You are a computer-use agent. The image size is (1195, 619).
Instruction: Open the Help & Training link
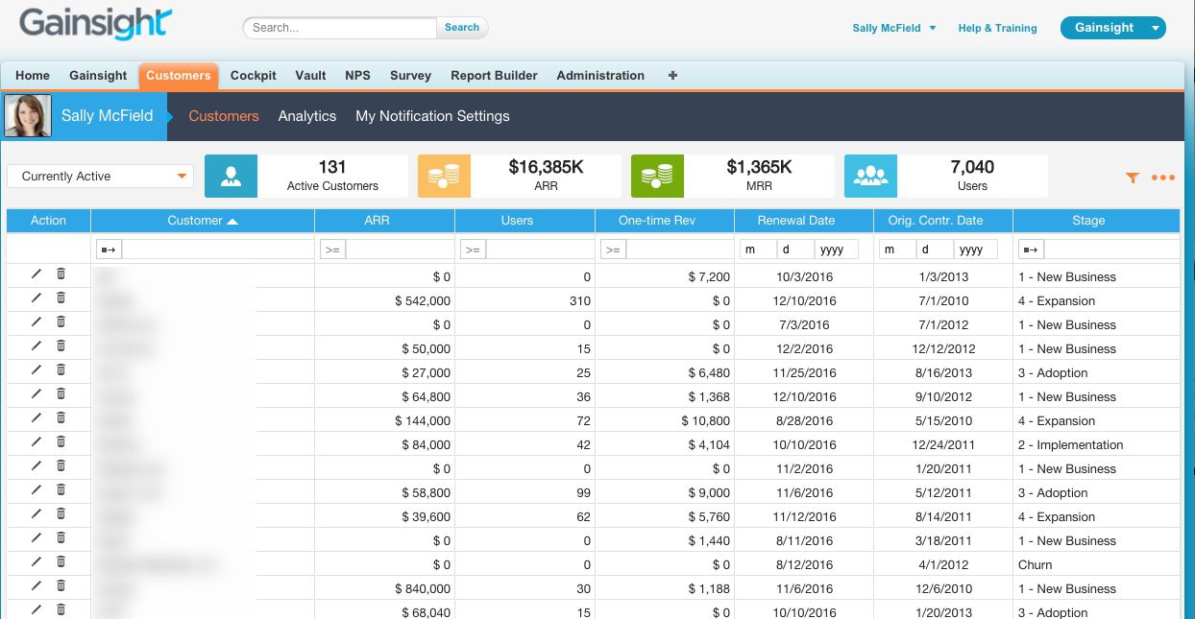[x=997, y=28]
